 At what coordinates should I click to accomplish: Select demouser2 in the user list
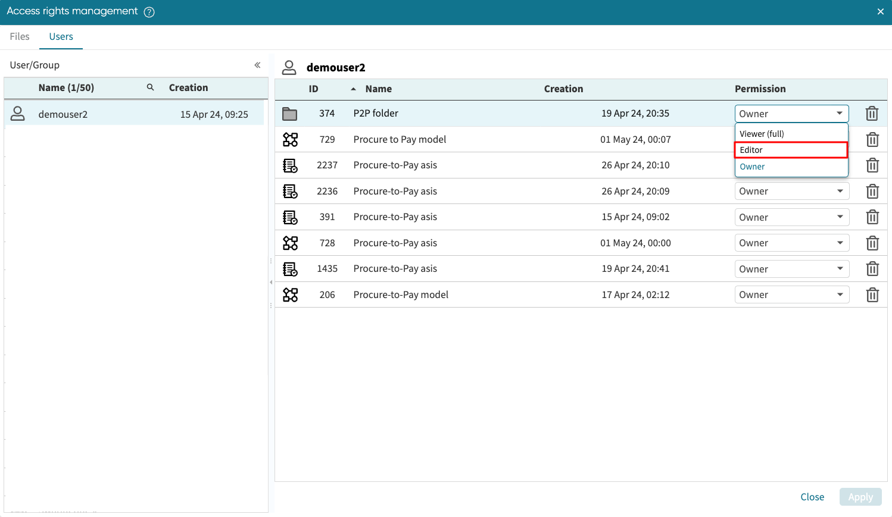pos(63,114)
